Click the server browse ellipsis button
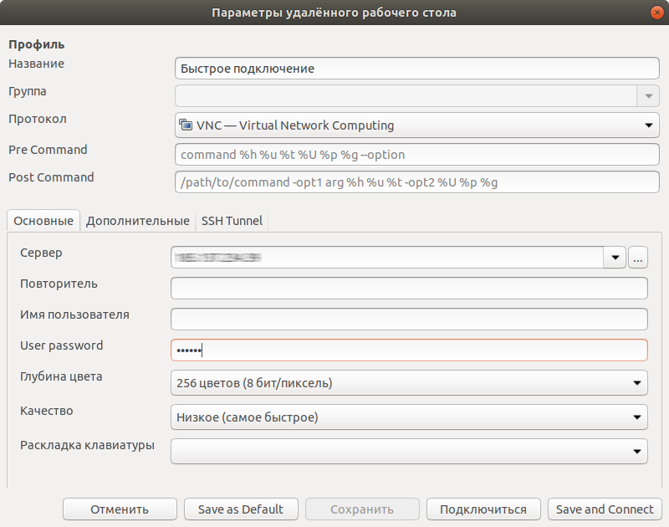 [638, 258]
